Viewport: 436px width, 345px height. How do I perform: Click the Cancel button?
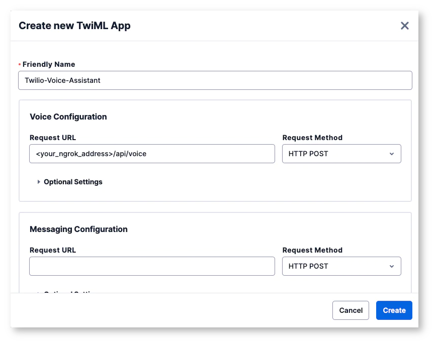coord(351,310)
